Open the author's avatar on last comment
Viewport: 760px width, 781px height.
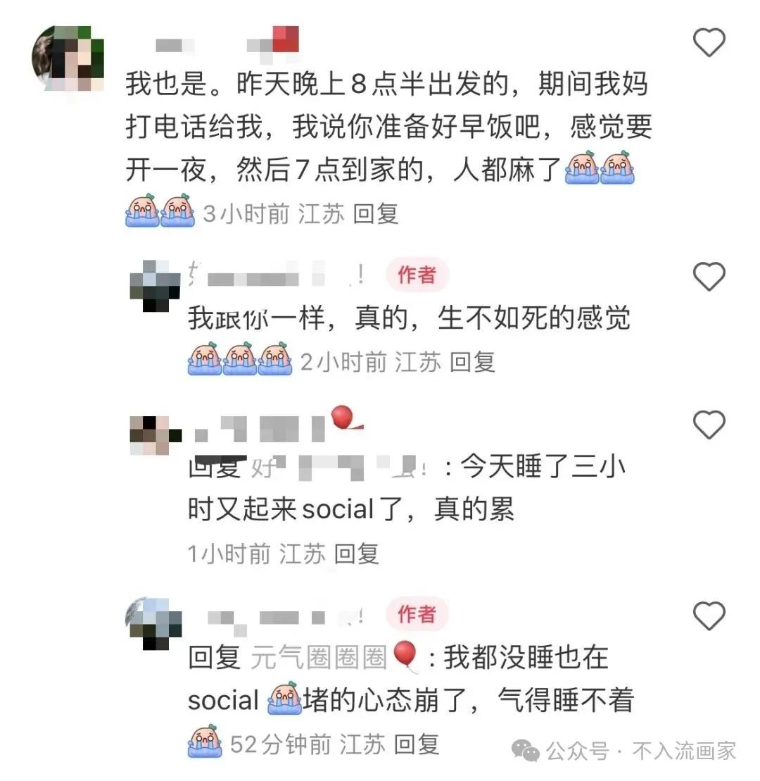click(154, 624)
